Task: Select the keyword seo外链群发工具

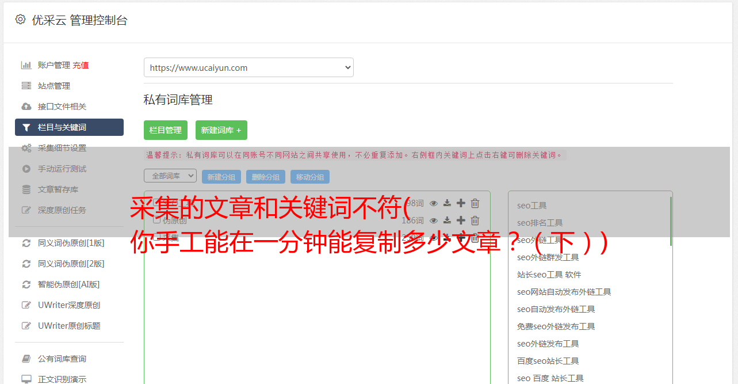Action: click(x=548, y=257)
